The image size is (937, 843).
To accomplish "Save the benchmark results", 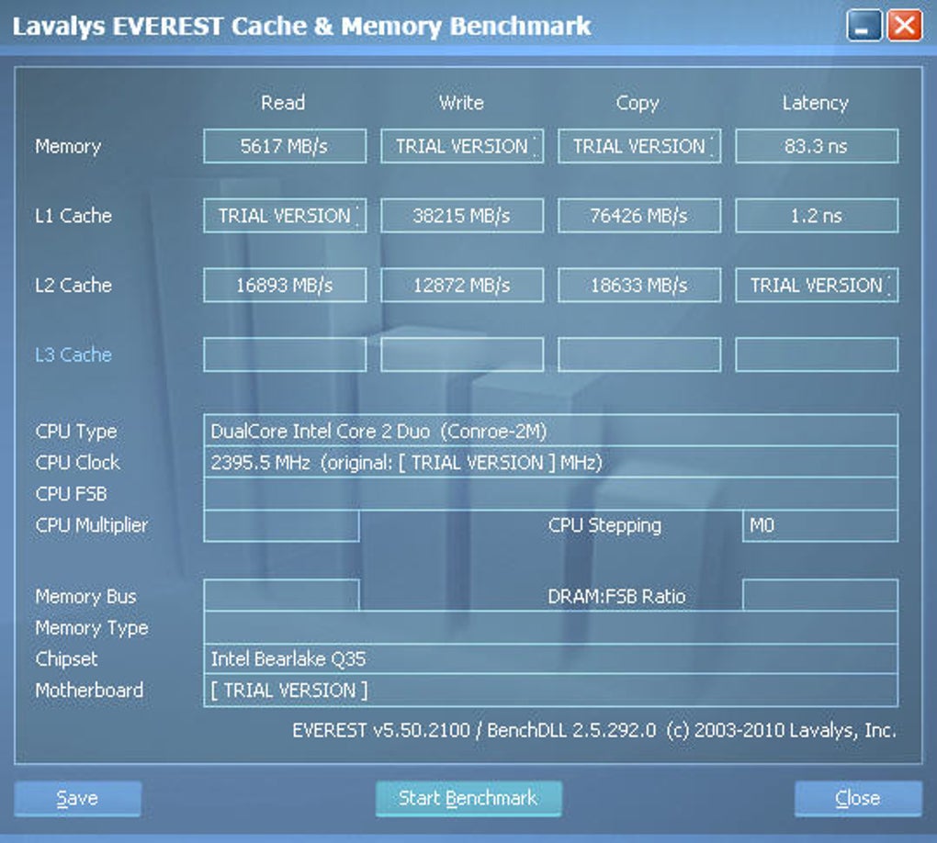I will (78, 798).
